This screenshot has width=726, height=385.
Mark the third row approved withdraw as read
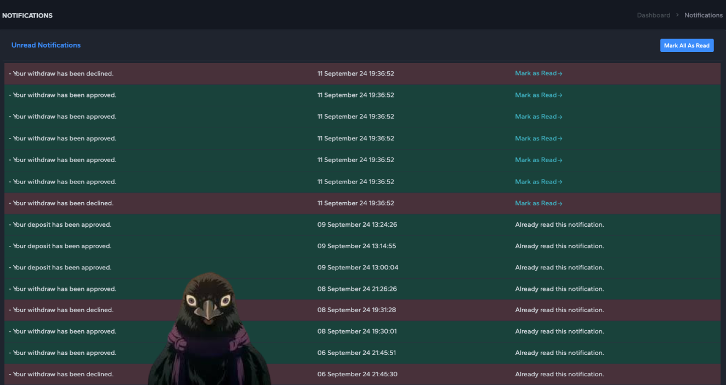coord(538,117)
